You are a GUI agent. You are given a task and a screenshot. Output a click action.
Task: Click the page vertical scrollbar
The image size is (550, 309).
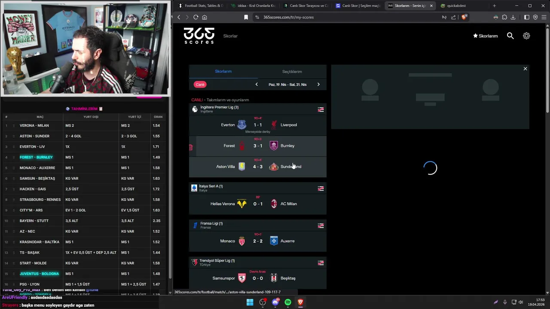(x=547, y=71)
